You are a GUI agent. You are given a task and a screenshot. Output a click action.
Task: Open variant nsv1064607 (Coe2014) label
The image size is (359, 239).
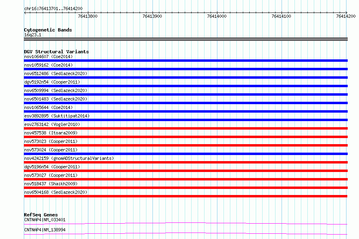[x=48, y=57]
